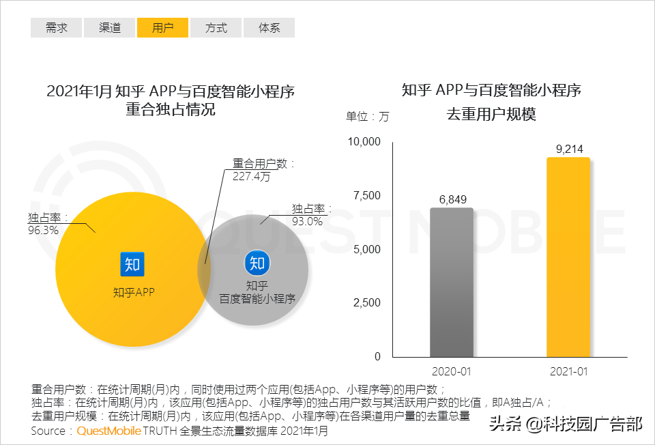Click the 重合用户数 definition footnote
This screenshot has width=655, height=445.
coord(239,390)
